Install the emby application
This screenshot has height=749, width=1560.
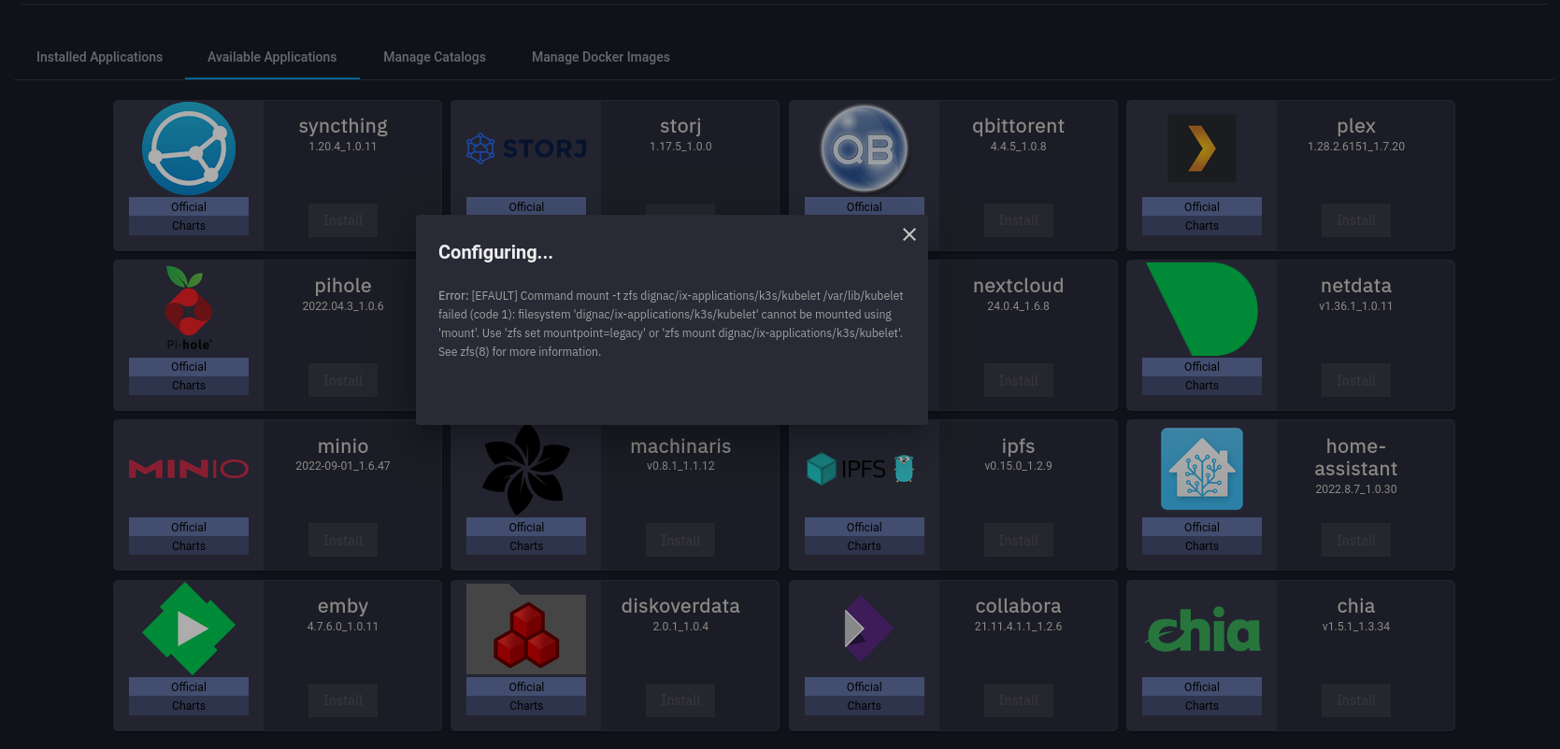(343, 700)
